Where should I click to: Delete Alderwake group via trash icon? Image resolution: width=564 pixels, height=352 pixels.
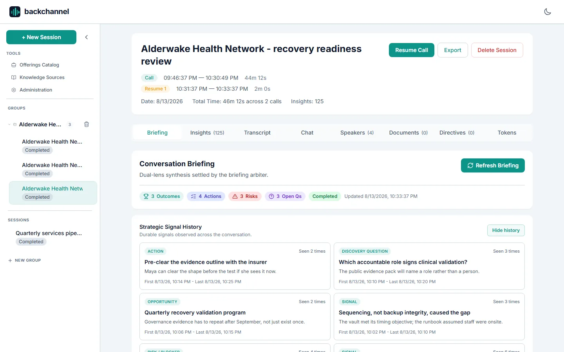point(87,124)
